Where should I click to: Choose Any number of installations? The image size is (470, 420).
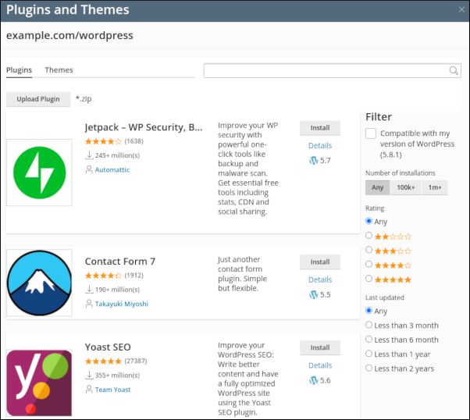(x=377, y=187)
